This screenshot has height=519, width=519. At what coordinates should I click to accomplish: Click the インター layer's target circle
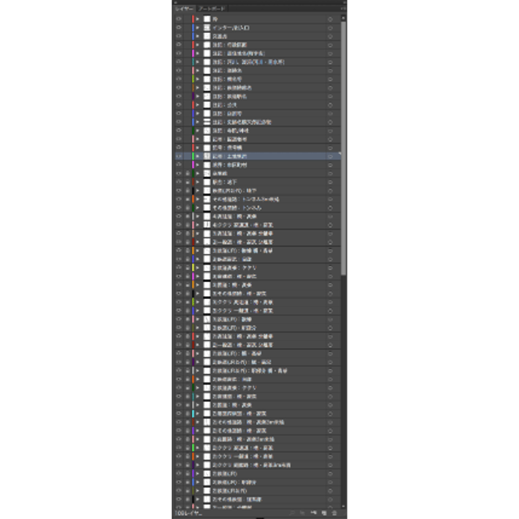[x=330, y=28]
